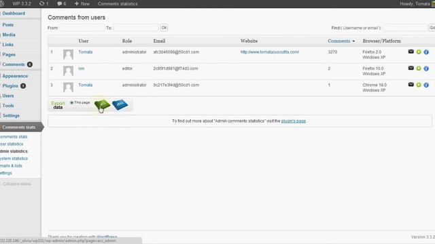Open the plugin's page link
Screen dimensions: 435x244
294,121
